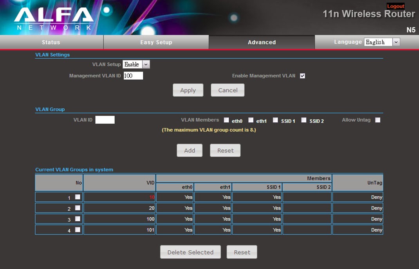Apply the VLAN settings

[x=188, y=90]
